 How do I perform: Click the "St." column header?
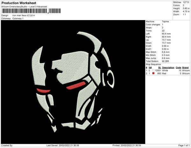[x=159, y=68]
